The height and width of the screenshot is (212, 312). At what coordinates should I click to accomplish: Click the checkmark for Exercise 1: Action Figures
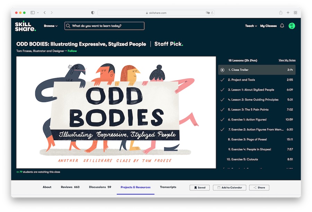tap(222, 120)
